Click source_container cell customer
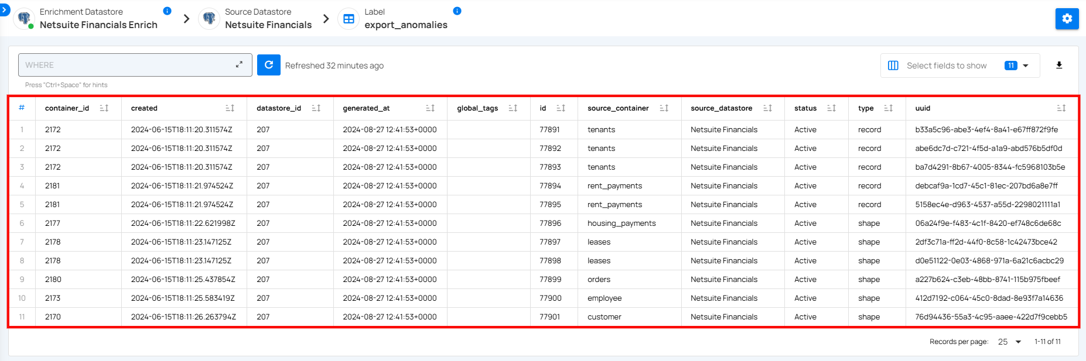The width and height of the screenshot is (1086, 361). click(604, 317)
